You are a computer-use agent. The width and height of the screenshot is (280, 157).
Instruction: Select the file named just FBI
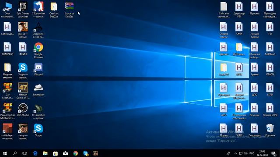[x=269, y=29]
